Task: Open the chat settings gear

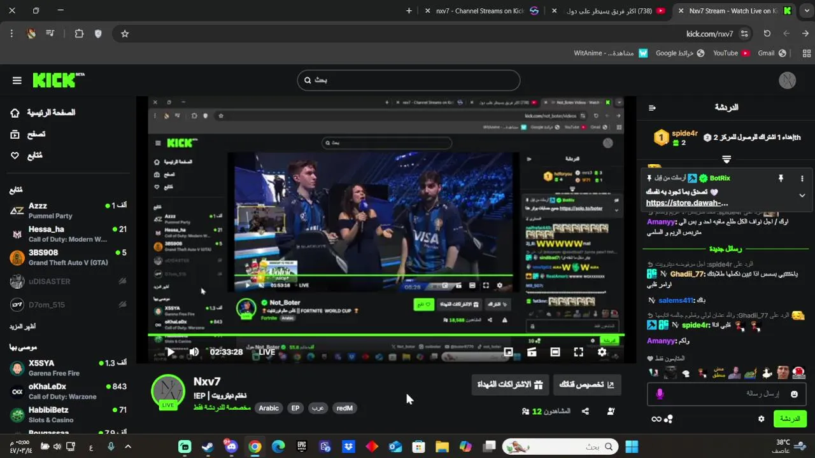Action: tap(761, 419)
